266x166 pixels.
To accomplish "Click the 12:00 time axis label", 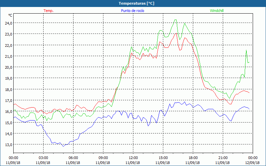I will [x=133, y=158].
